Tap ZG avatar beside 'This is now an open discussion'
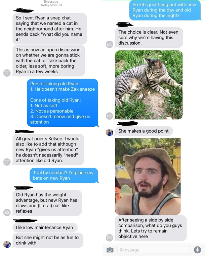The width and height of the screenshot is (205, 256). coord(7,73)
